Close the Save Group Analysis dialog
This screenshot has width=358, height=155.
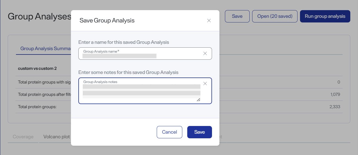coord(209,21)
